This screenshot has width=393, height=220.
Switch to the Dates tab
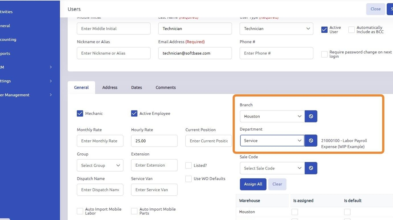click(136, 87)
